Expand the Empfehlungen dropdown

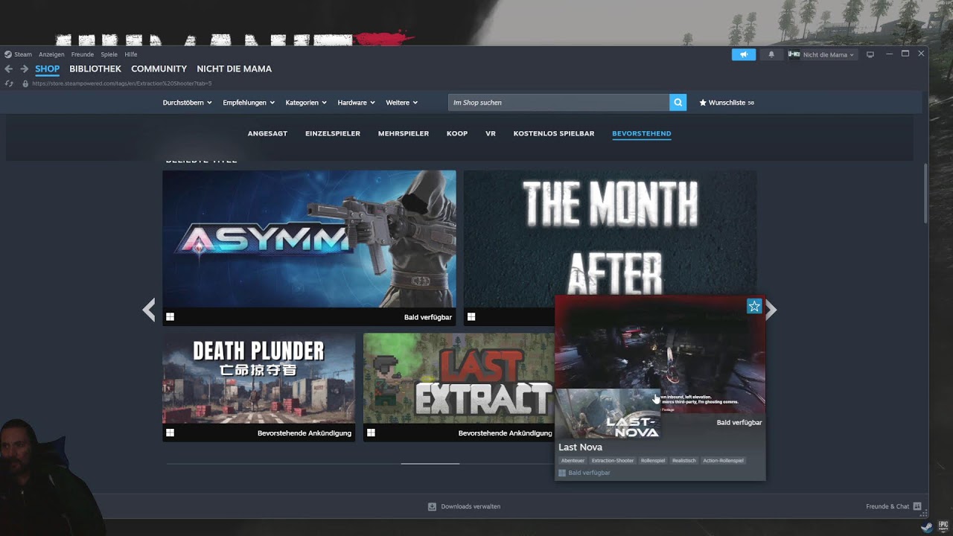point(249,103)
